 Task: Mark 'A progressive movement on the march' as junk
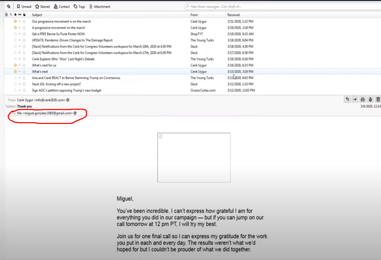pos(24,28)
